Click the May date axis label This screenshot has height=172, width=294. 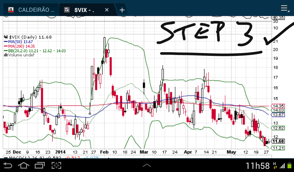231,152
